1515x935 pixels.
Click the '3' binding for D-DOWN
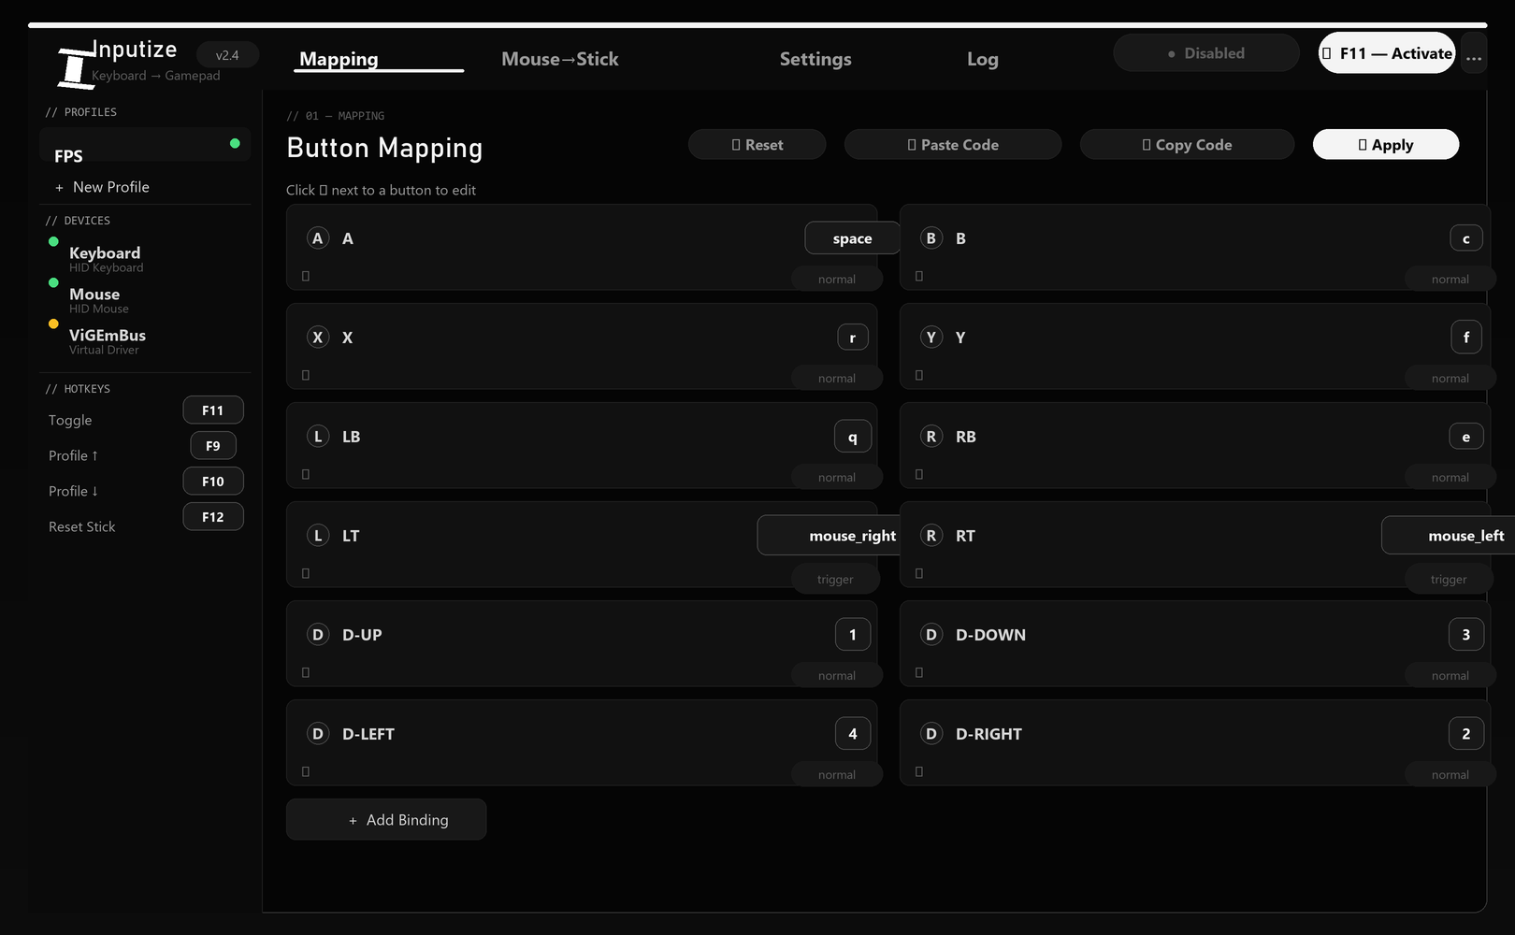(x=1466, y=635)
